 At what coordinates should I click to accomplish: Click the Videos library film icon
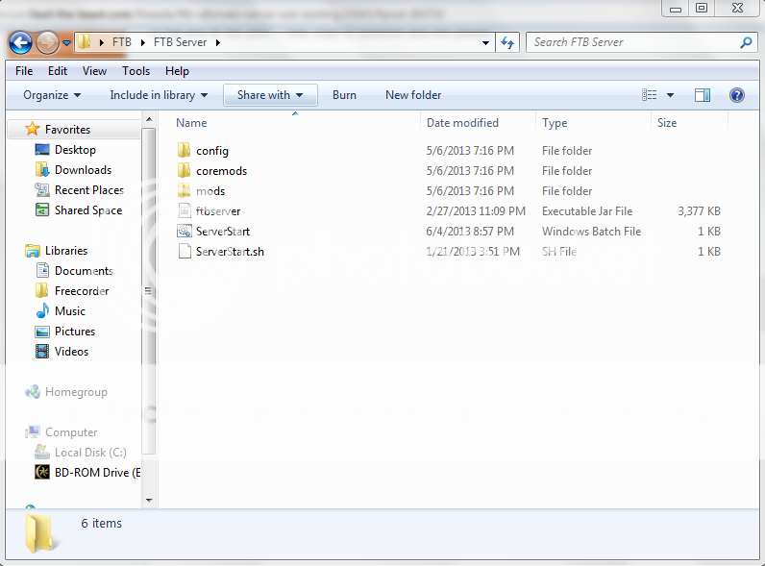click(x=42, y=352)
